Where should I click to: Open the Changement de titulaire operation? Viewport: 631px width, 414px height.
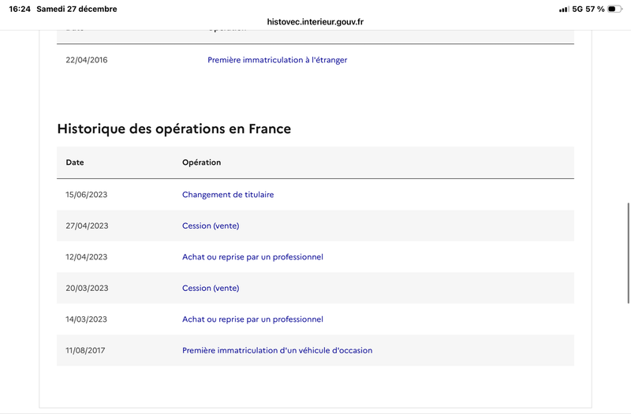pyautogui.click(x=228, y=194)
